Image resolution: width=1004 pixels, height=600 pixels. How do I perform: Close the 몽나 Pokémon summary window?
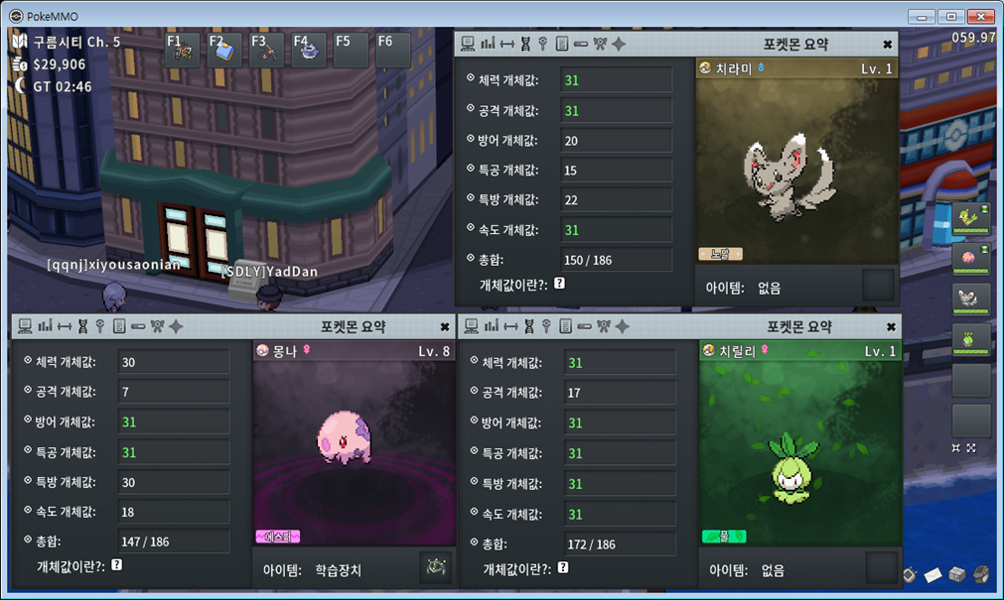(445, 326)
